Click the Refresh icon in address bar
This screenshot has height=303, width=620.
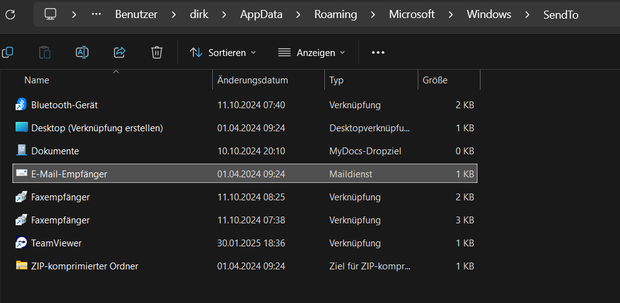click(x=11, y=14)
